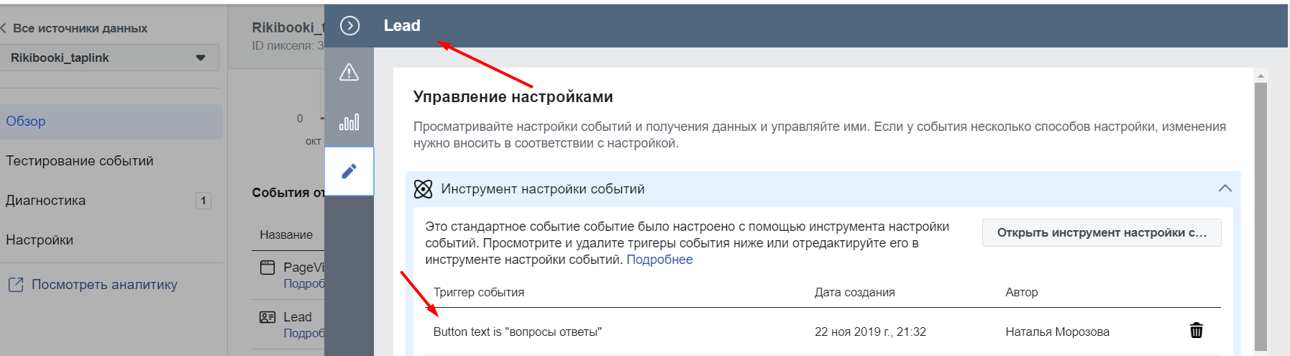Open Тестирование событий in the sidebar
1290x356 pixels.
80,161
